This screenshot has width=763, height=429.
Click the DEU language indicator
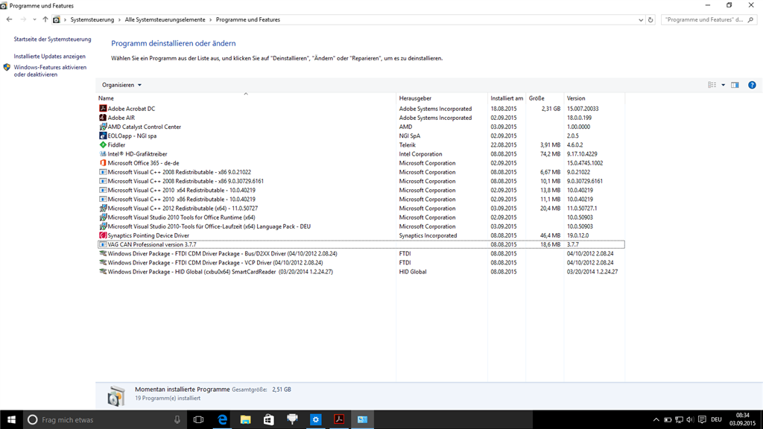click(x=716, y=419)
